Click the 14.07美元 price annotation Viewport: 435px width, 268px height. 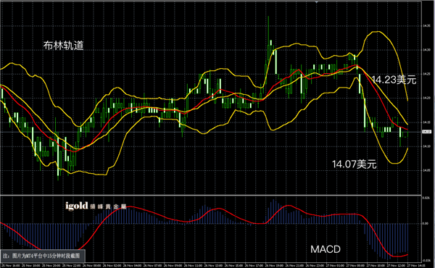pos(355,164)
